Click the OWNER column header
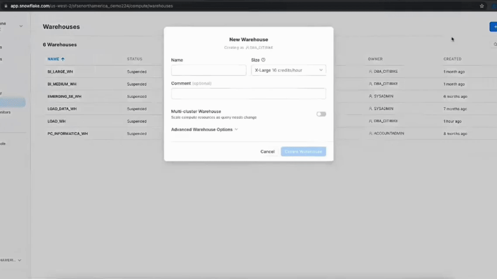The image size is (497, 279). click(x=375, y=59)
